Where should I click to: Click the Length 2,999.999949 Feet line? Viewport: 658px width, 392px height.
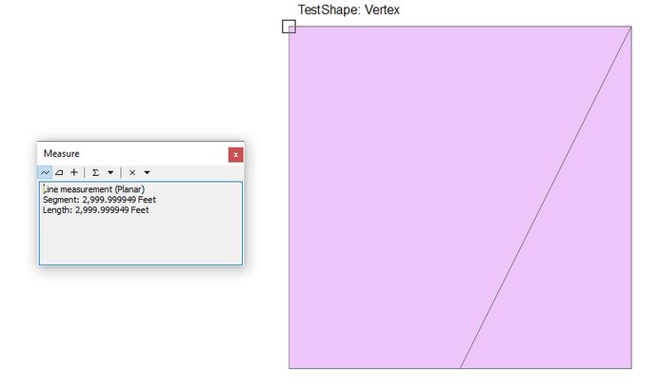click(x=95, y=210)
